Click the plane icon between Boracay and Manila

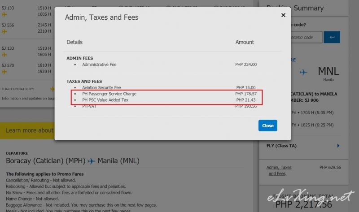92,161
